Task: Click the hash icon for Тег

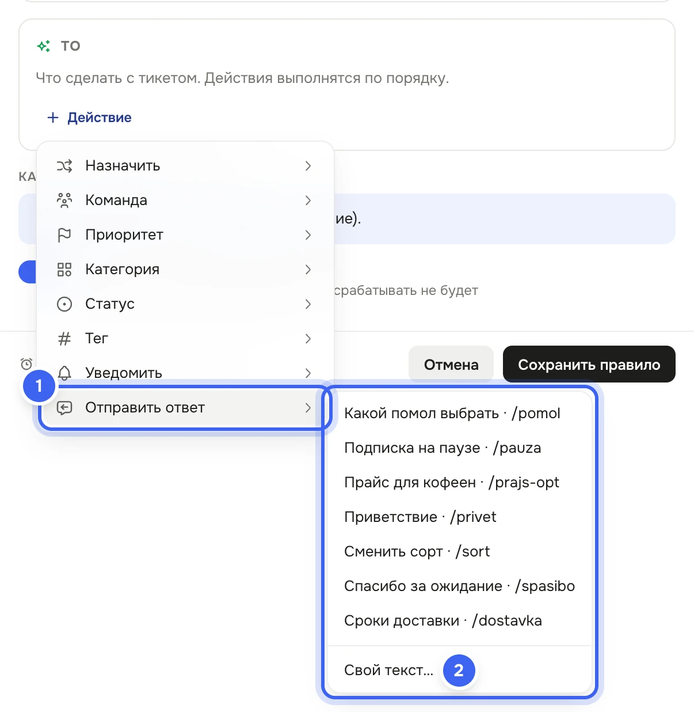Action: click(x=64, y=339)
